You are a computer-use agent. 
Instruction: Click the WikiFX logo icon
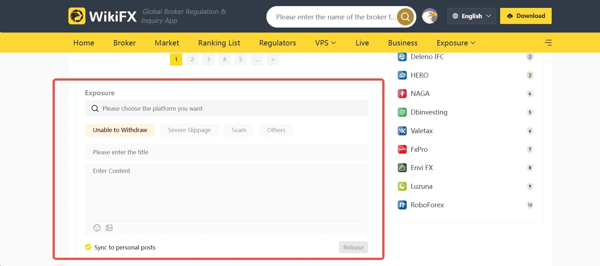77,16
